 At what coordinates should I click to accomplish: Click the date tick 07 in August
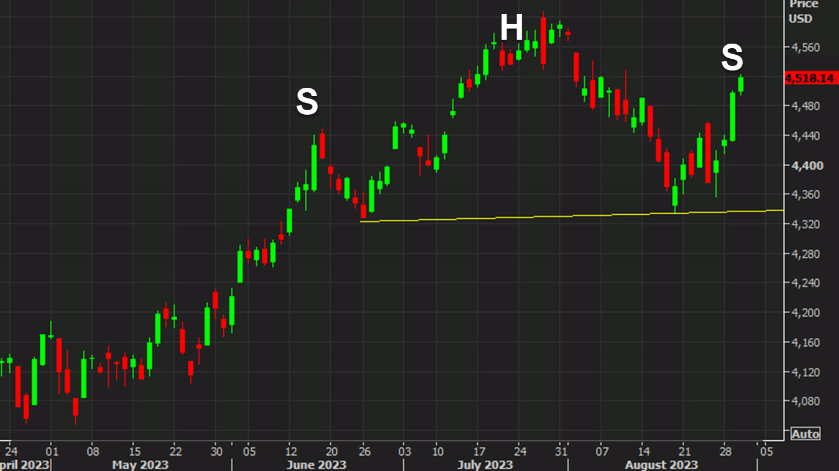pos(602,451)
